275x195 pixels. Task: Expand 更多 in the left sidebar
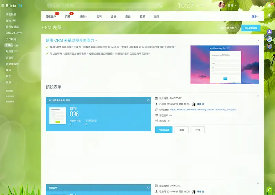11,82
